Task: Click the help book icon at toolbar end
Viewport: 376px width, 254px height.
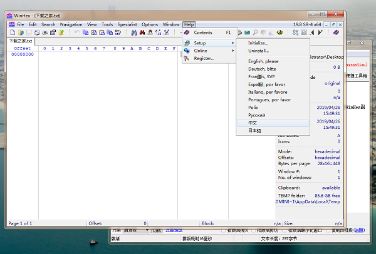Action: (337, 33)
